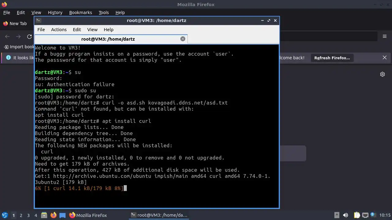Open Firefox's Bookmarks menu
The width and height of the screenshot is (392, 220).
point(81,13)
